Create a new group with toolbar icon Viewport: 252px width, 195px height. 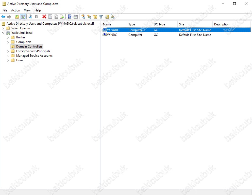pos(89,17)
